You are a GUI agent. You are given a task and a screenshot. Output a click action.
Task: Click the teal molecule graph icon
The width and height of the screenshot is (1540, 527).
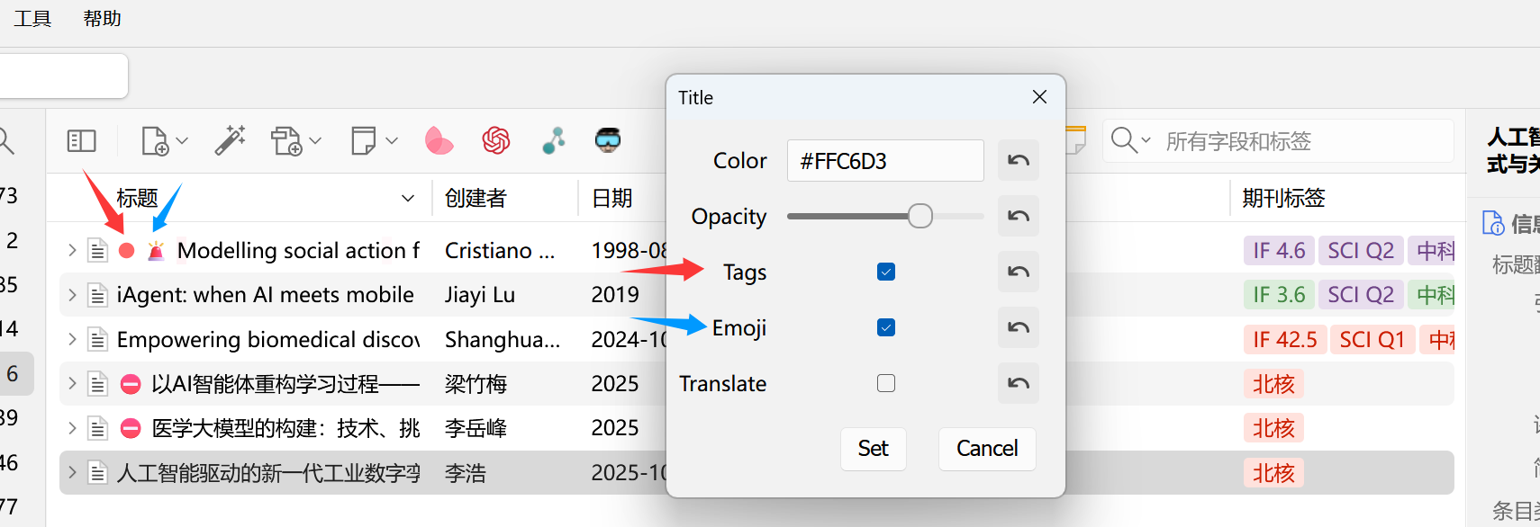(x=554, y=140)
